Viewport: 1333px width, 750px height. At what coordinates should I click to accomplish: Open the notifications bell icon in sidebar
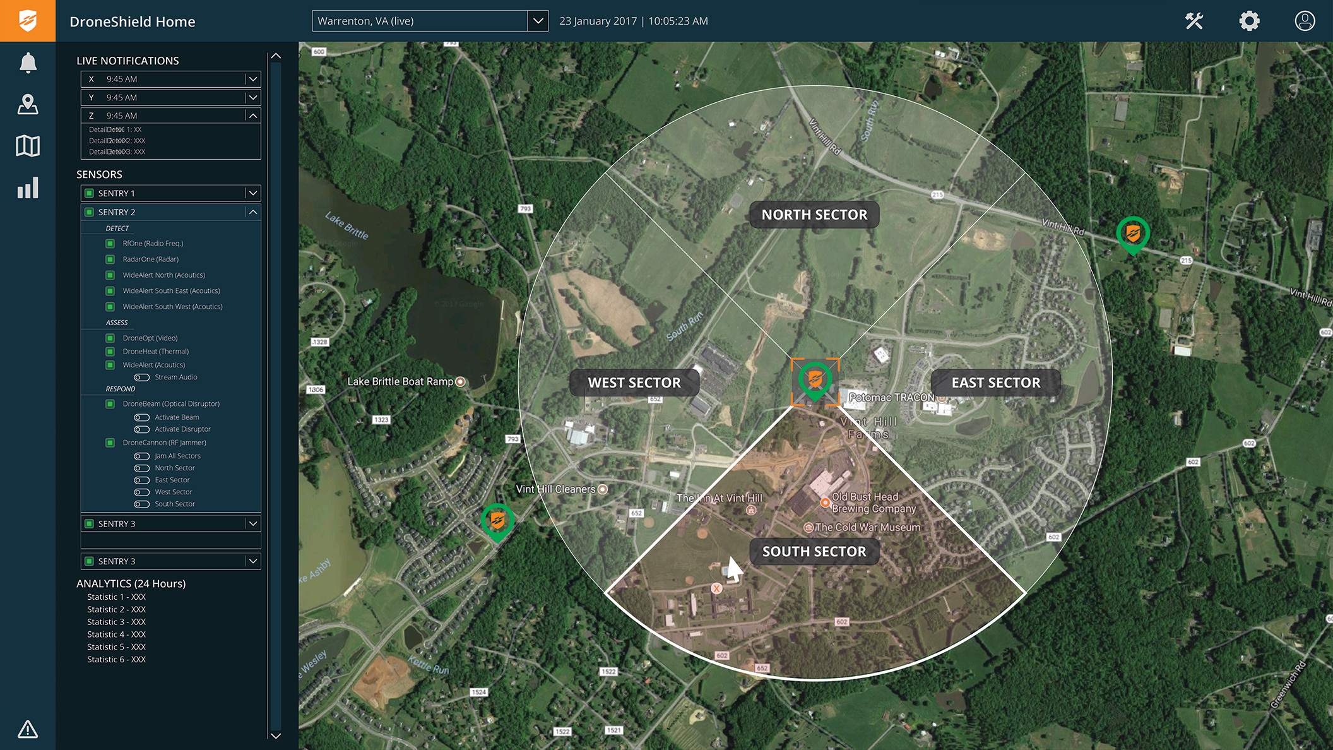click(x=28, y=62)
